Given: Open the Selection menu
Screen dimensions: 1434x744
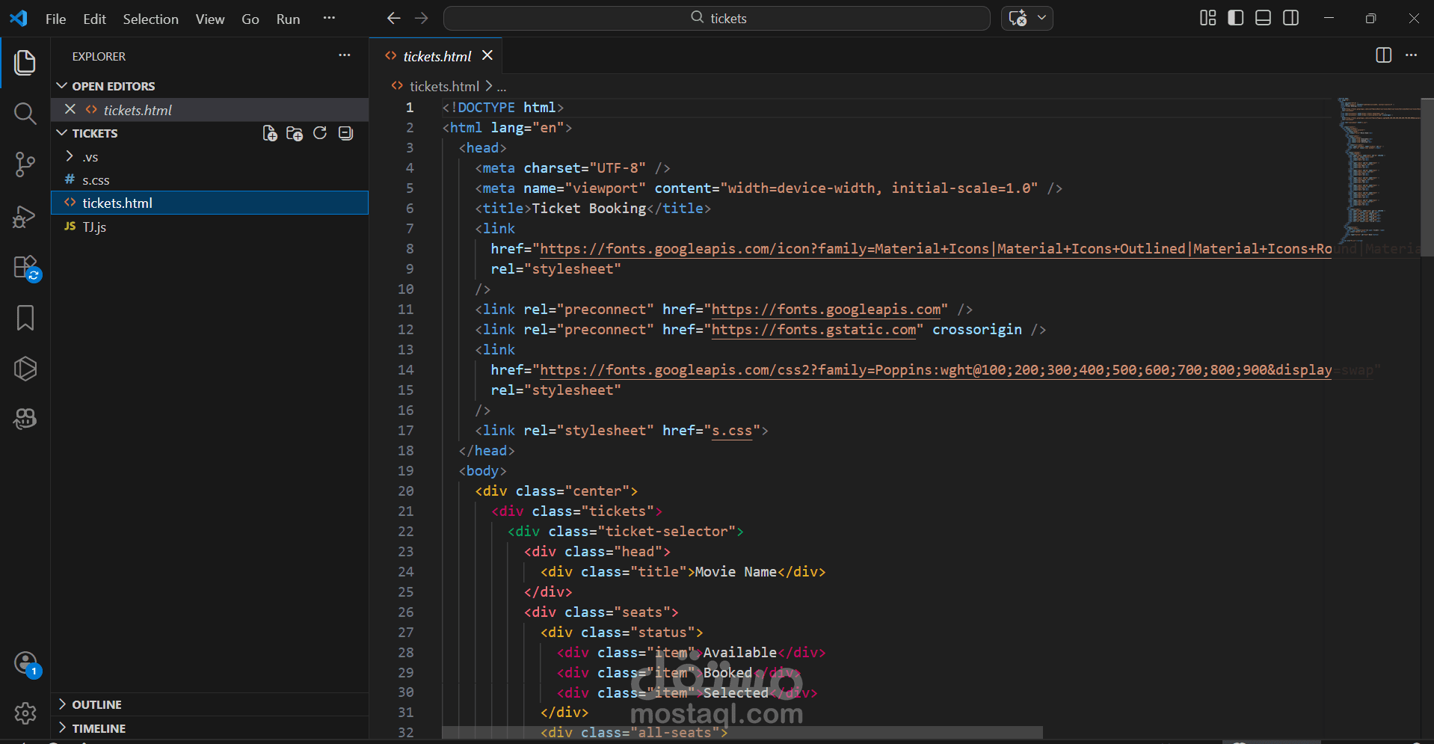Looking at the screenshot, I should pyautogui.click(x=150, y=19).
